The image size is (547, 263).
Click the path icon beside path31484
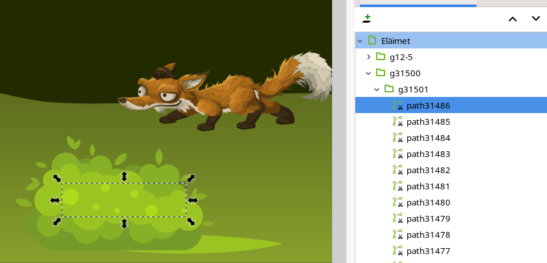(x=397, y=138)
